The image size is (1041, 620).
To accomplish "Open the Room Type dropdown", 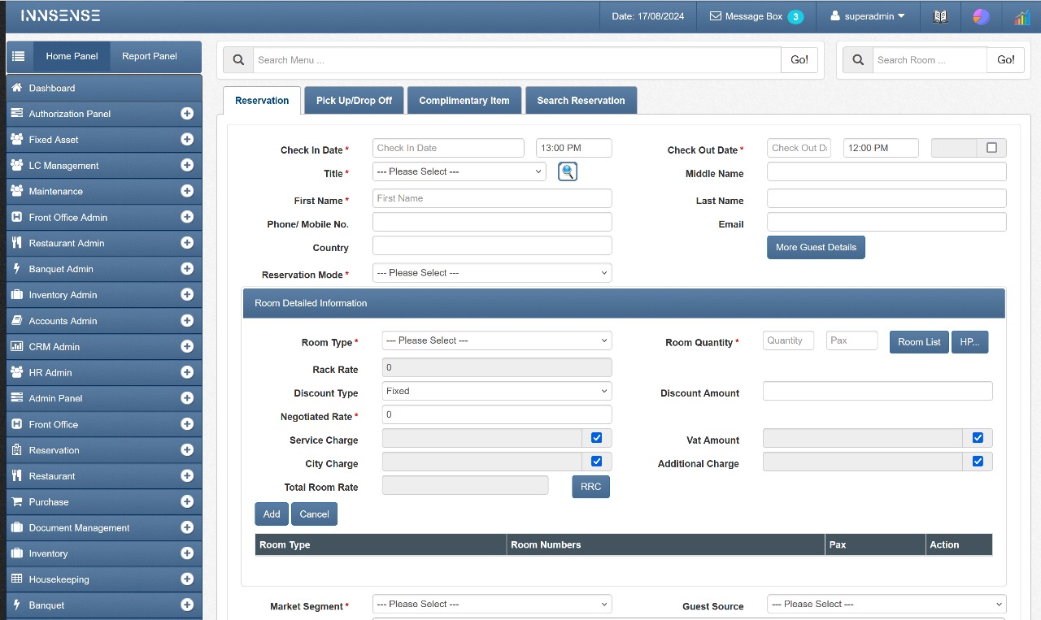I will click(x=496, y=340).
